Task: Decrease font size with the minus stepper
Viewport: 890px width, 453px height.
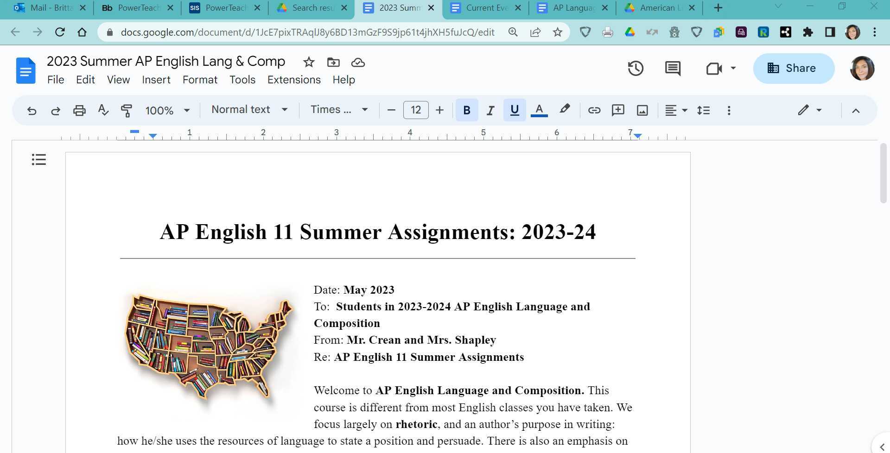Action: (x=391, y=110)
